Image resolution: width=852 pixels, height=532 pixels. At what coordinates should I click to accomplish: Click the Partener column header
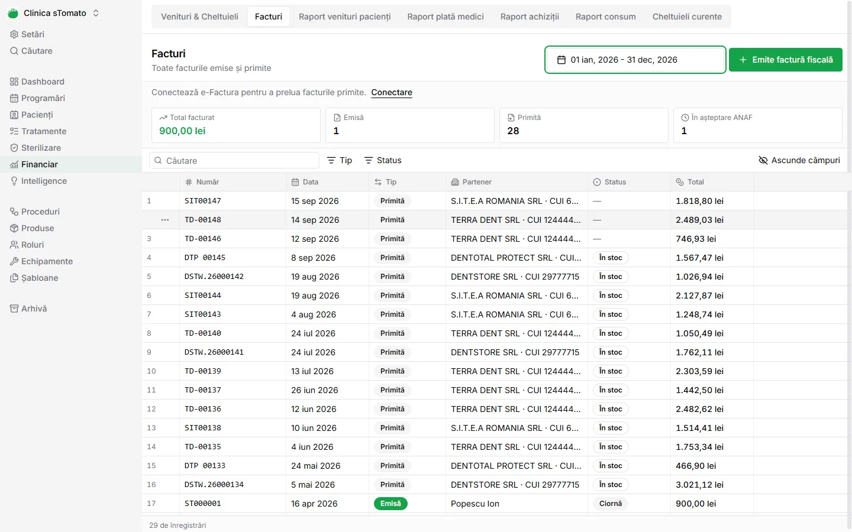coord(517,182)
